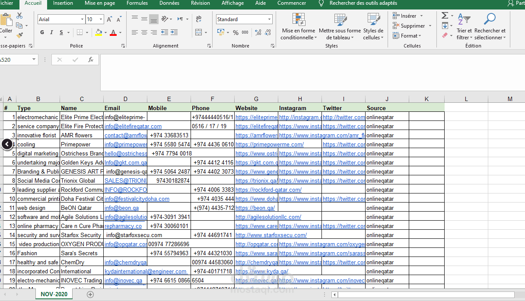
Task: Open Styles de cellules gallery
Action: (373, 27)
